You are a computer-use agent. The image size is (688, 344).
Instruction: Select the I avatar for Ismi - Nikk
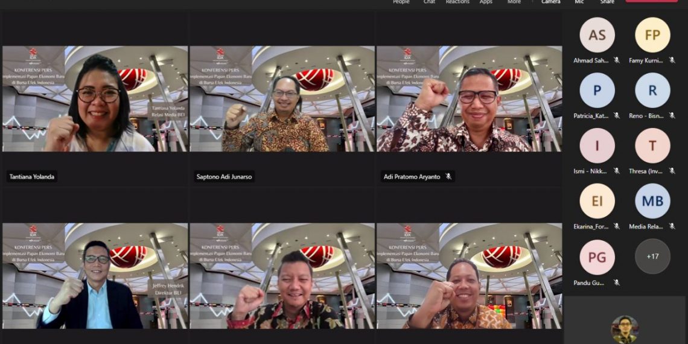(x=597, y=145)
